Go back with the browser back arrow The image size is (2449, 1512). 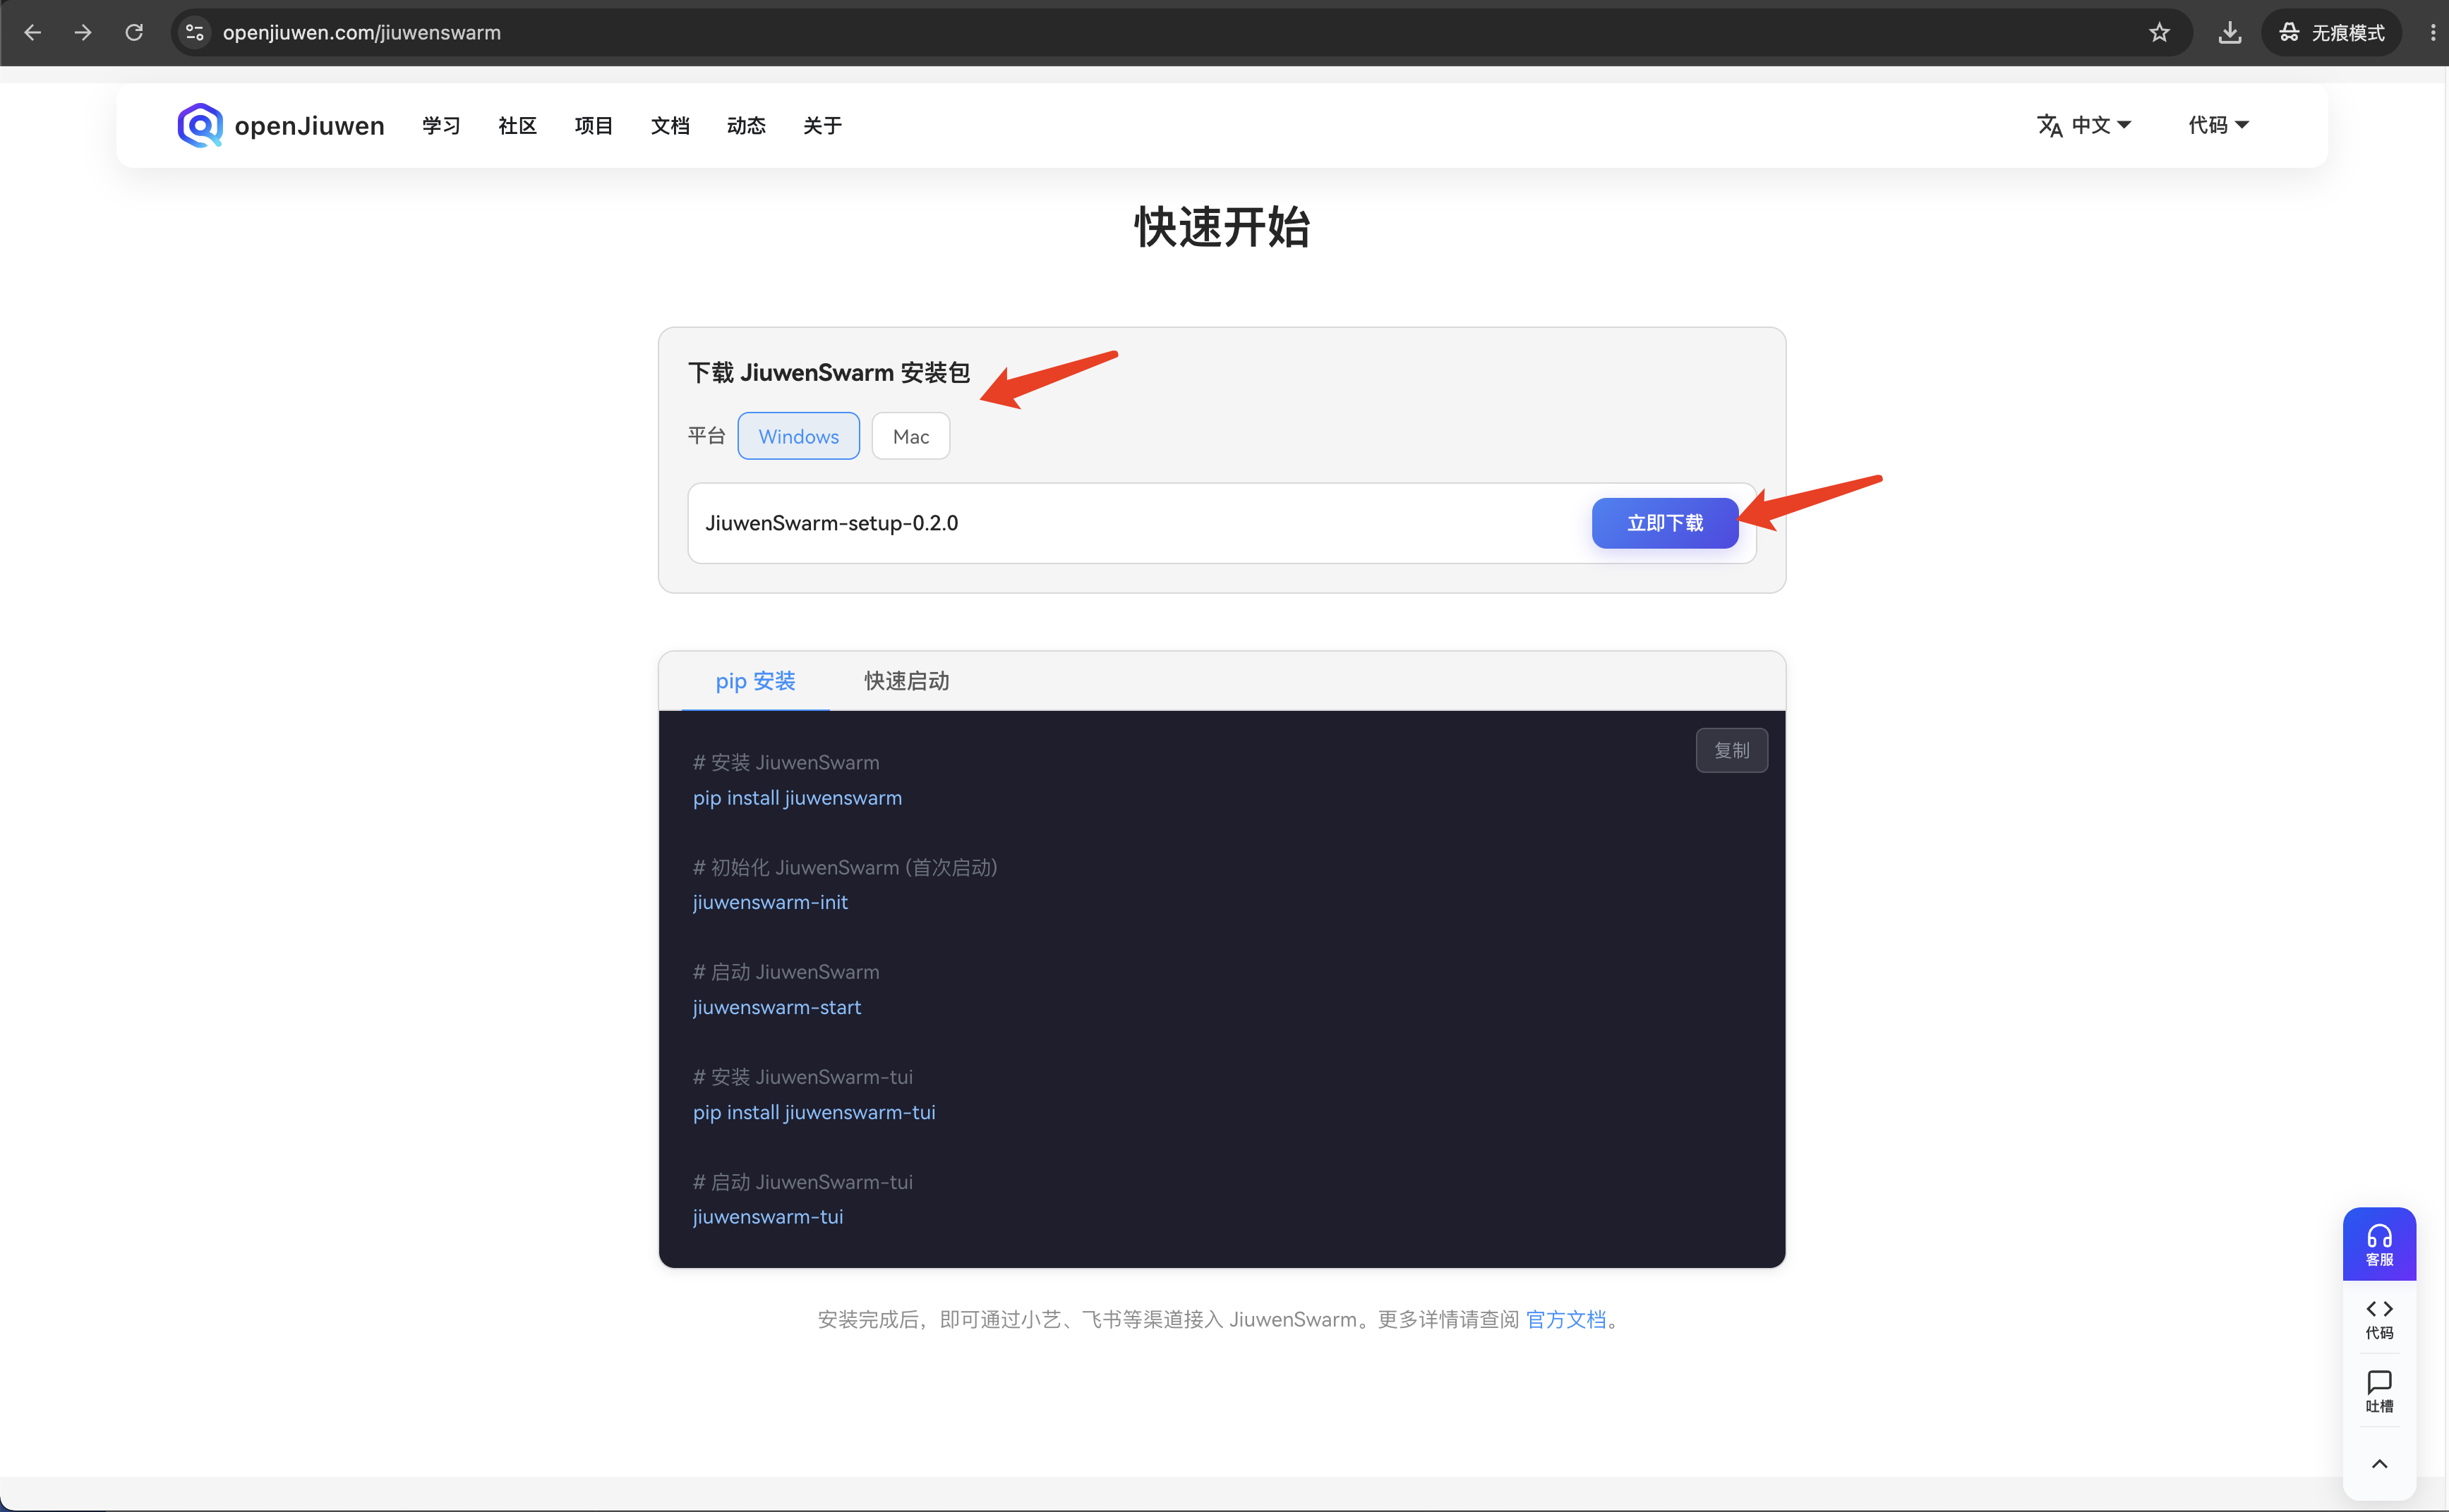pyautogui.click(x=32, y=33)
